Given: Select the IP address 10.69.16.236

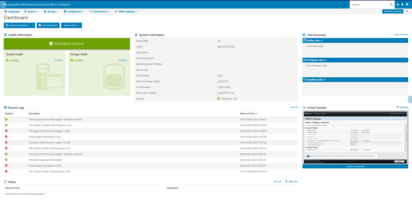Looking at the screenshot, I should pos(224,87).
